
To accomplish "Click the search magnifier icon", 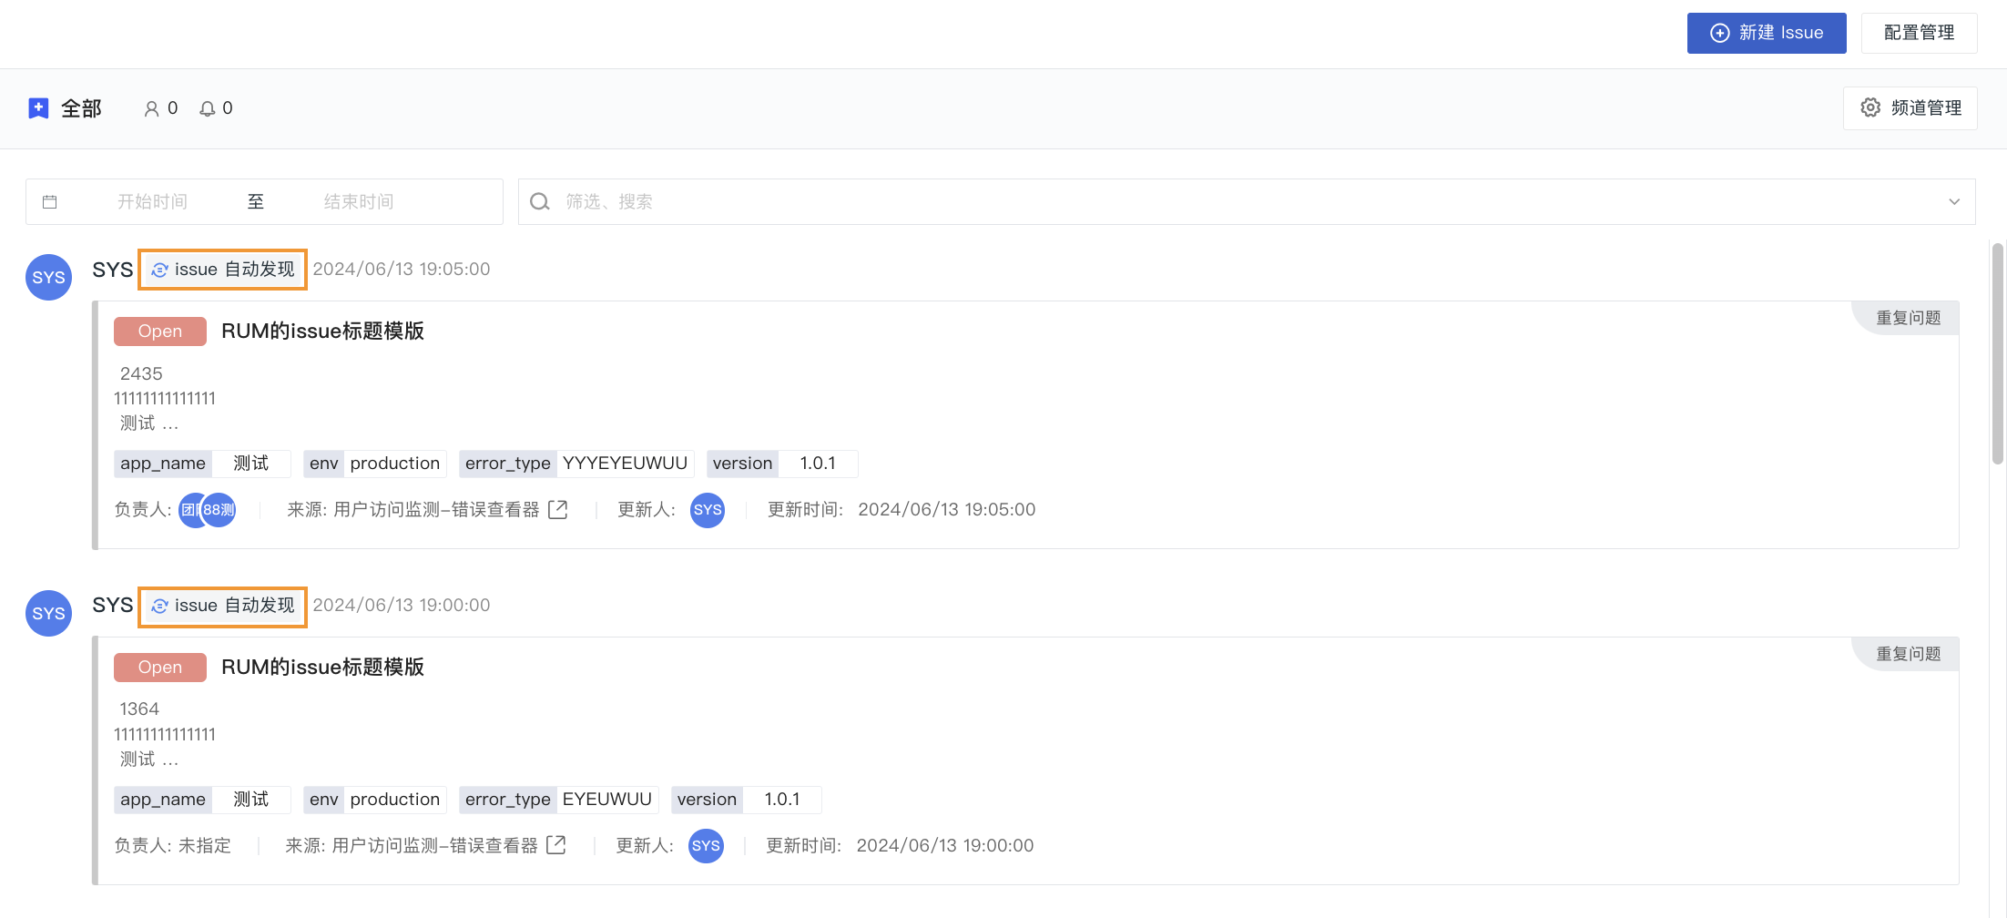I will (x=540, y=202).
